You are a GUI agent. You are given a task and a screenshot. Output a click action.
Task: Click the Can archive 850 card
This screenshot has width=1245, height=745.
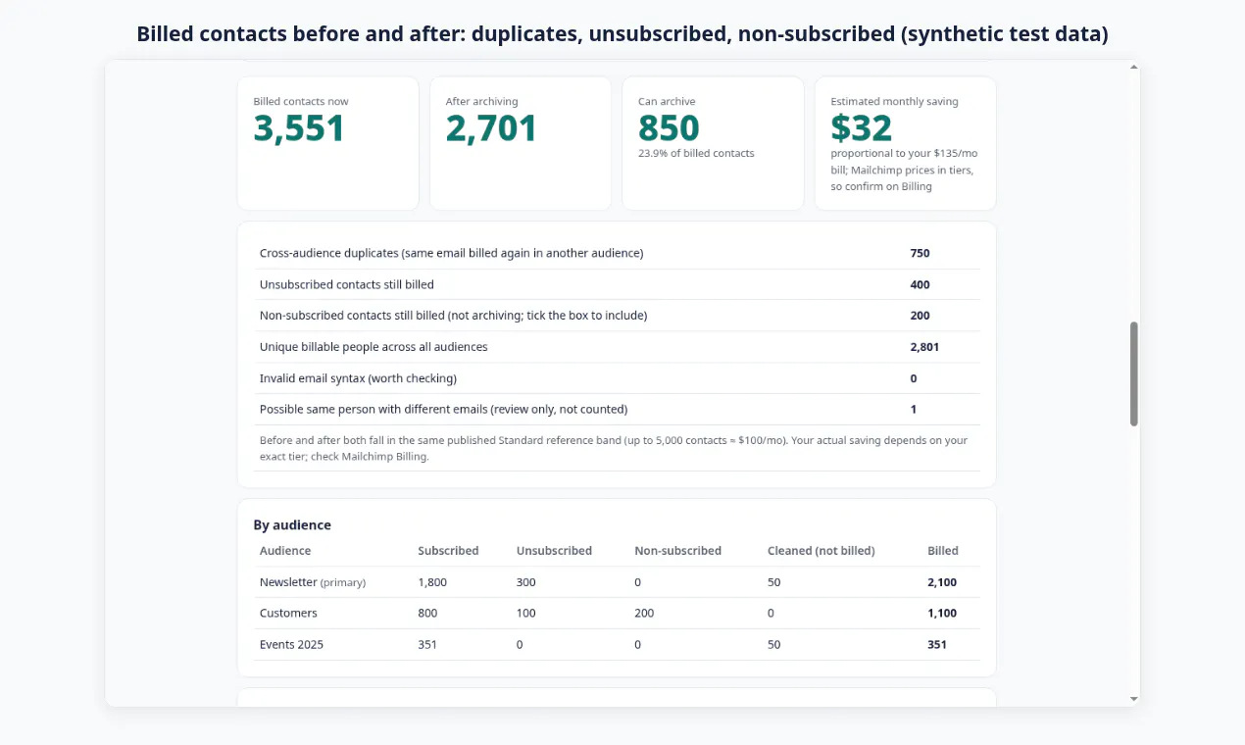click(x=713, y=143)
